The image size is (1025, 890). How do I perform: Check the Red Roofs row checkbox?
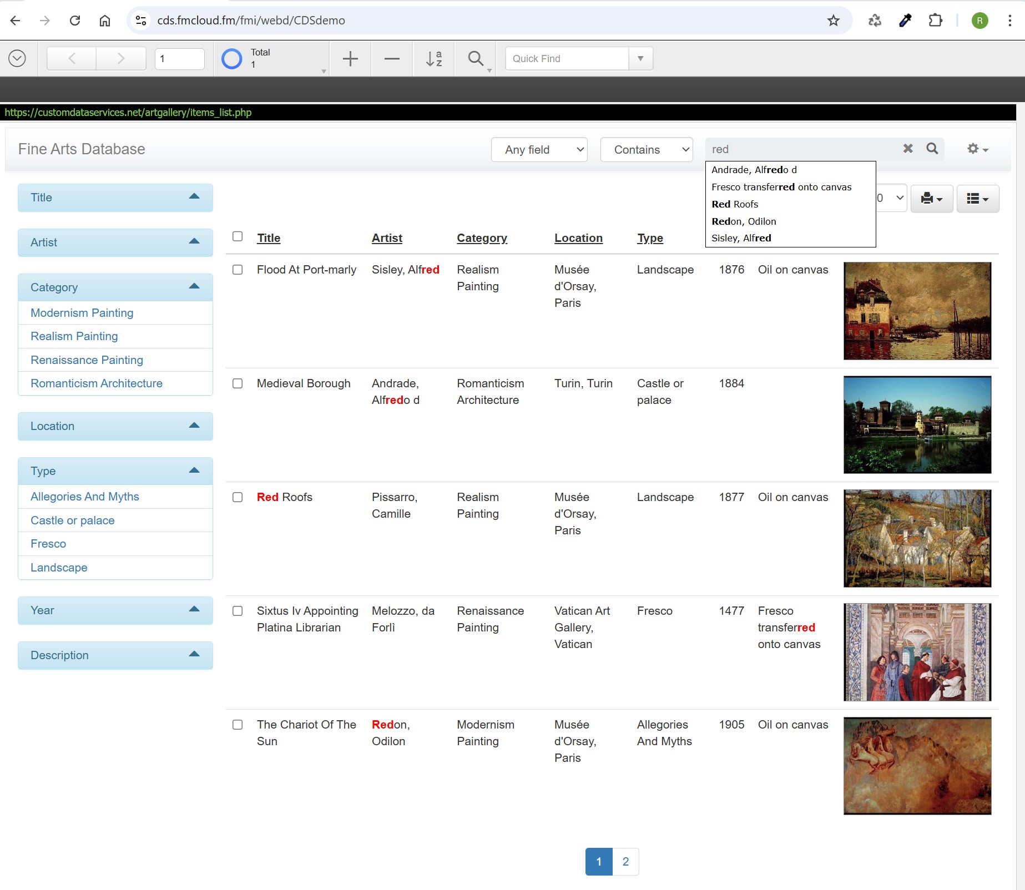point(238,498)
